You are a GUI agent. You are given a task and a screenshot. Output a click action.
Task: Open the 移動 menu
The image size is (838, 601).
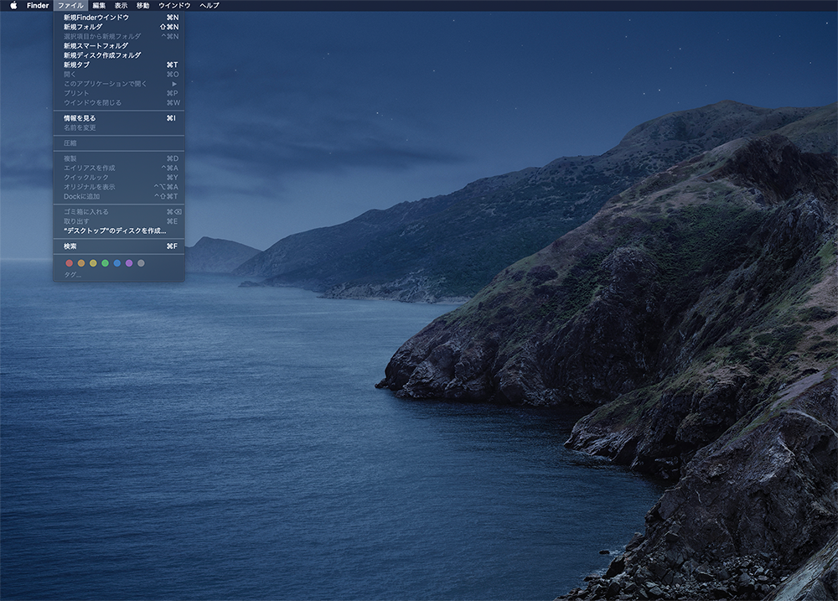click(x=142, y=5)
